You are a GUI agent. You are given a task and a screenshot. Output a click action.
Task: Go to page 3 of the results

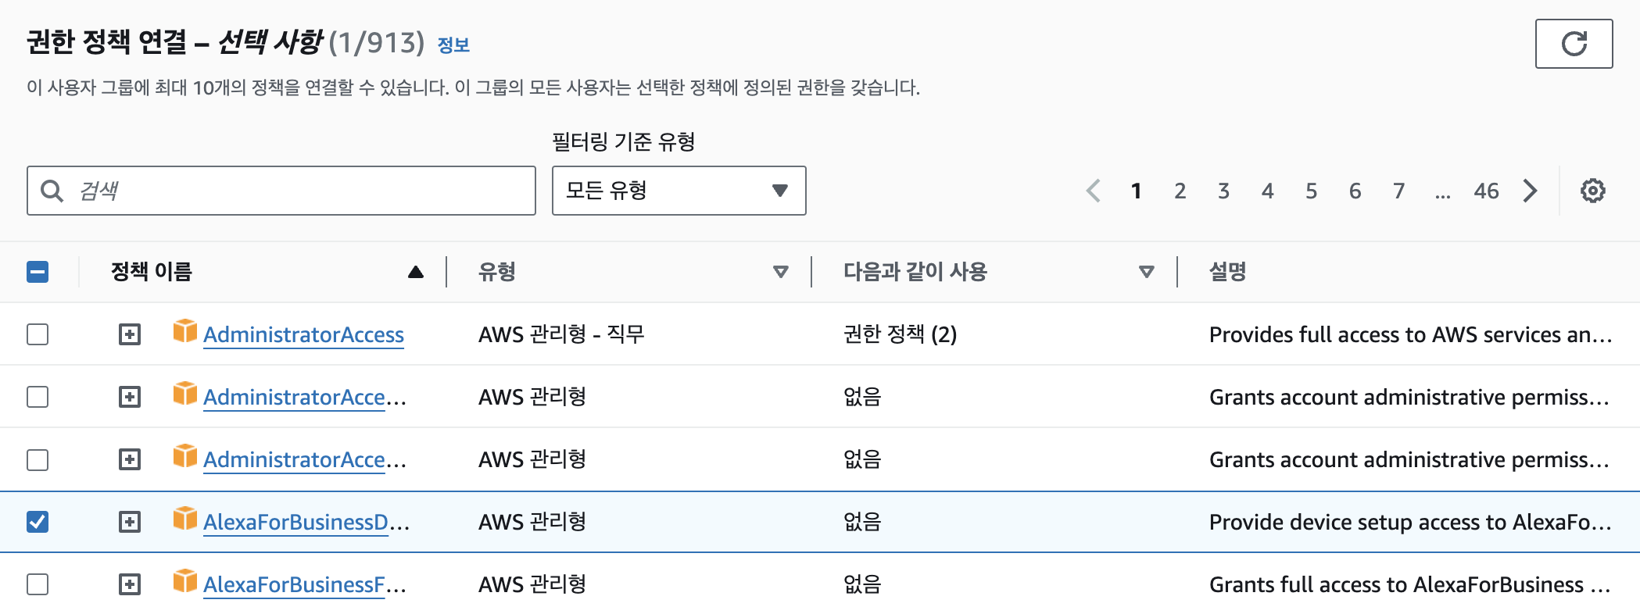click(1223, 191)
